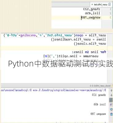The height and width of the screenshot is (123, 113).
Task: Click the 'username = line.split' code line
Action: [x=71, y=56]
